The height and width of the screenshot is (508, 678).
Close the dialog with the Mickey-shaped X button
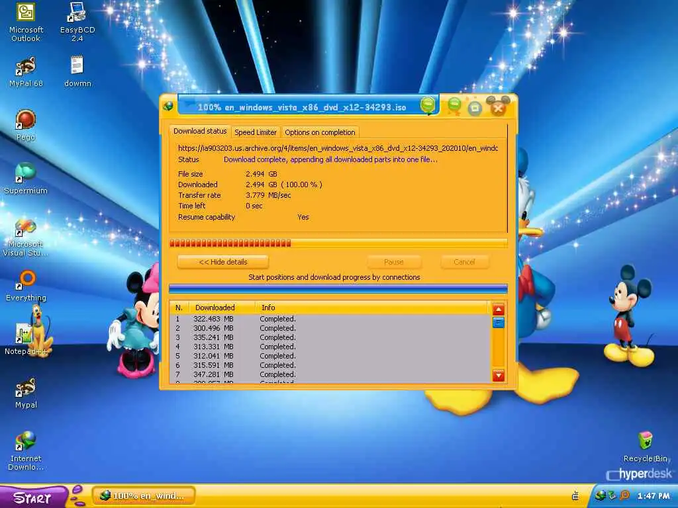click(498, 106)
